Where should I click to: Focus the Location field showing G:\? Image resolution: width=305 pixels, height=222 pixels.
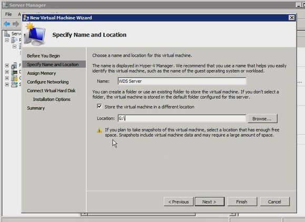click(181, 118)
